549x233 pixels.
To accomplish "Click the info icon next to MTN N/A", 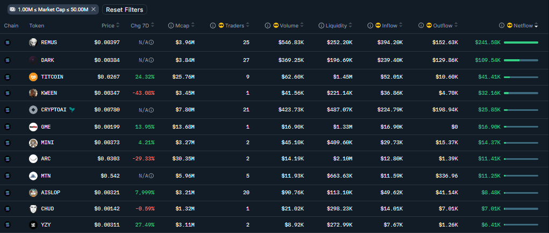I will [151, 176].
